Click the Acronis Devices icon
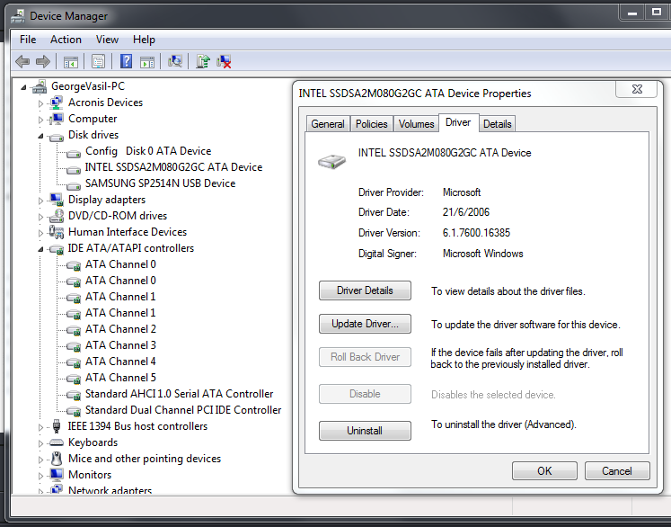The width and height of the screenshot is (671, 527). click(57, 103)
